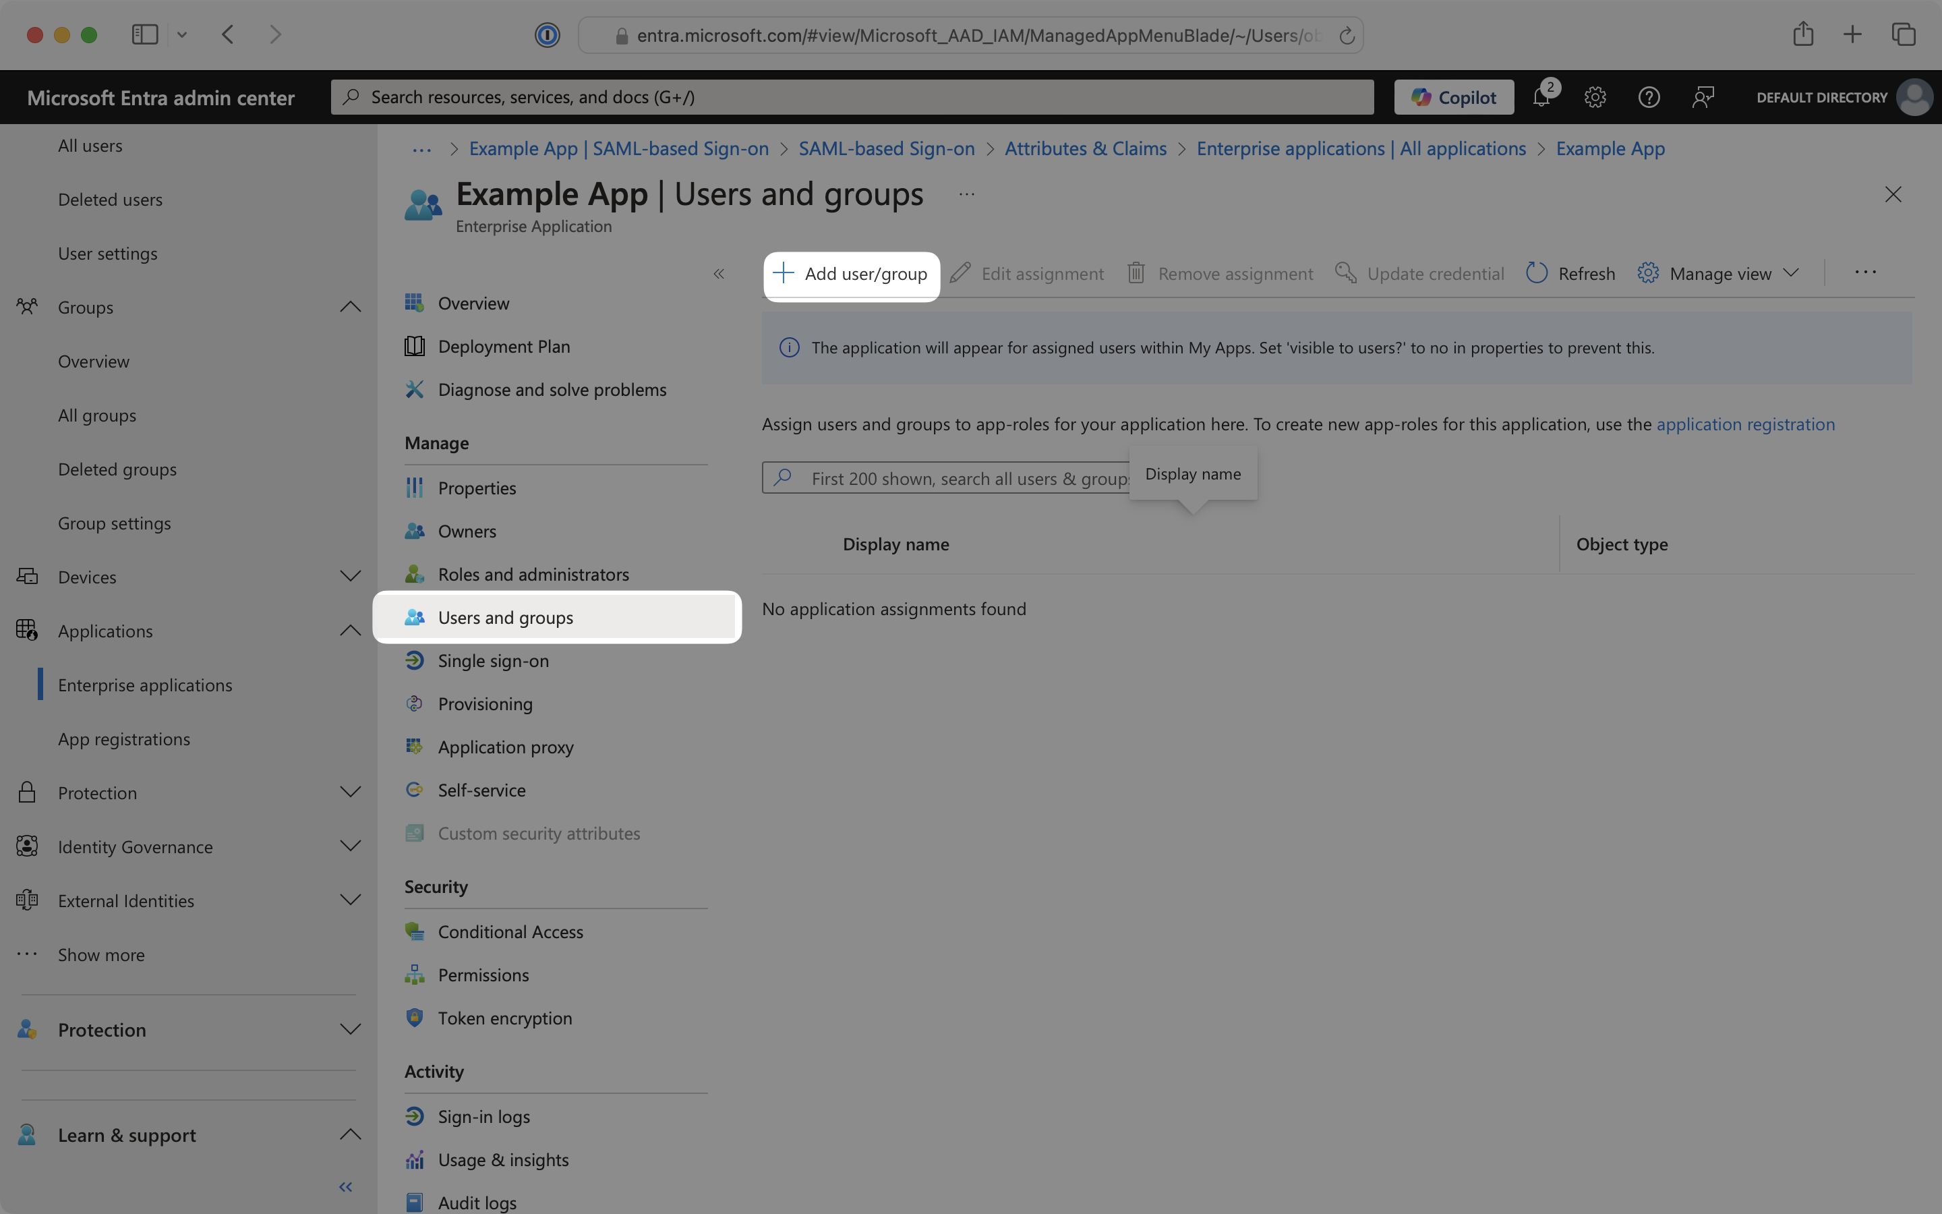Open the help question mark icon
The height and width of the screenshot is (1214, 1942).
click(1648, 96)
